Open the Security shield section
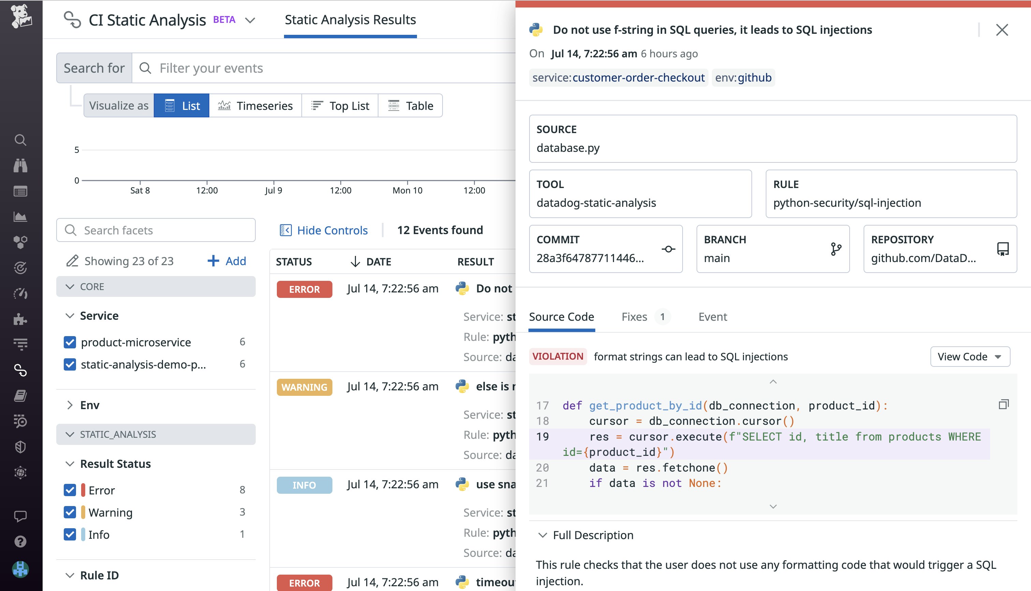 pyautogui.click(x=20, y=447)
